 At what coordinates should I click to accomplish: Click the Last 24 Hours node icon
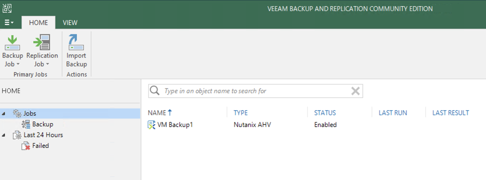pos(17,135)
